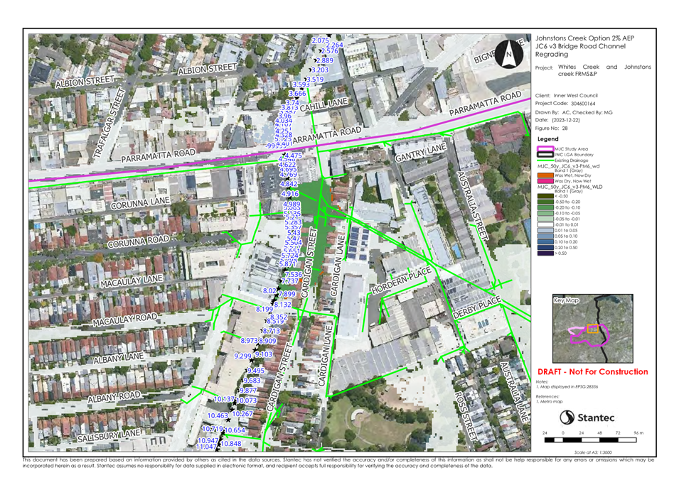The image size is (679, 480).
Task: Click the 'DERBY PLACE' map label
Action: coord(477,307)
